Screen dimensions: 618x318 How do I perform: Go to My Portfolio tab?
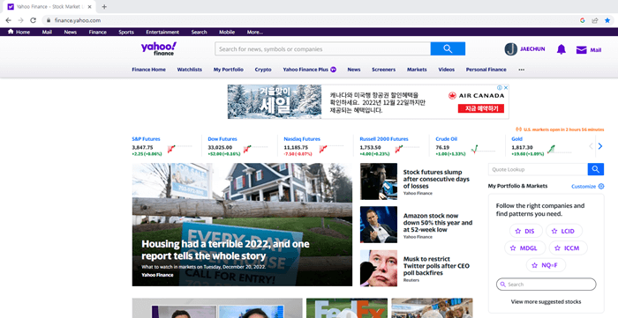click(229, 70)
